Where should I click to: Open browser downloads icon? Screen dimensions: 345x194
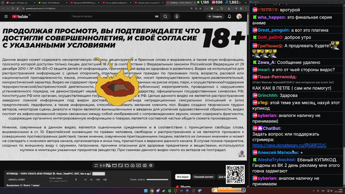pyautogui.click(x=229, y=8)
